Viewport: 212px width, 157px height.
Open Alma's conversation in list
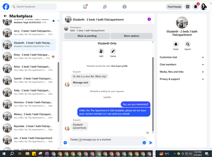tap(28, 68)
